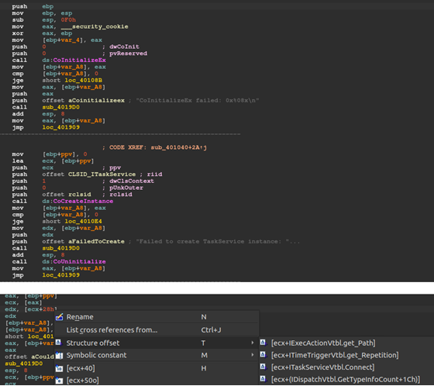Expand the Symbolic constant submenu arrow
The width and height of the screenshot is (434, 386).
252,355
